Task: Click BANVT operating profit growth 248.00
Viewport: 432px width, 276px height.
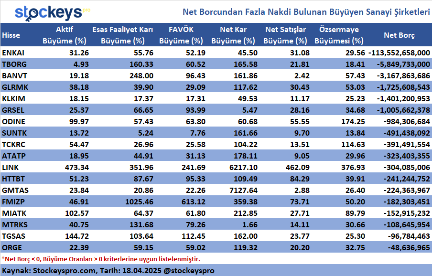Action: tap(141, 75)
